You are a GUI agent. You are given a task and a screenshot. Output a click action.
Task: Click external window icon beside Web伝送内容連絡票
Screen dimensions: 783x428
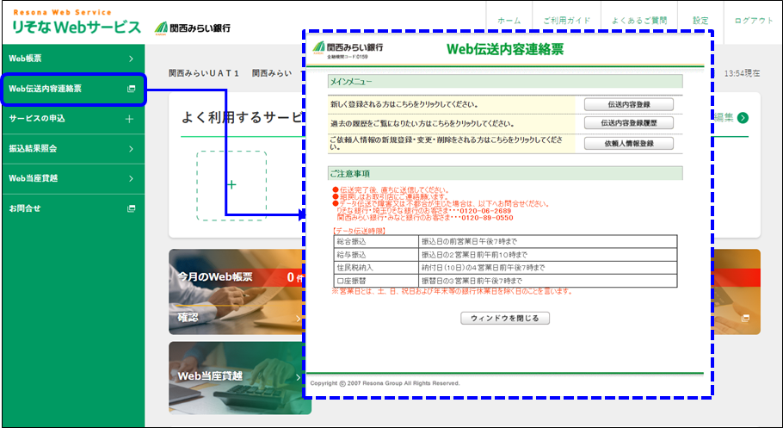point(132,89)
